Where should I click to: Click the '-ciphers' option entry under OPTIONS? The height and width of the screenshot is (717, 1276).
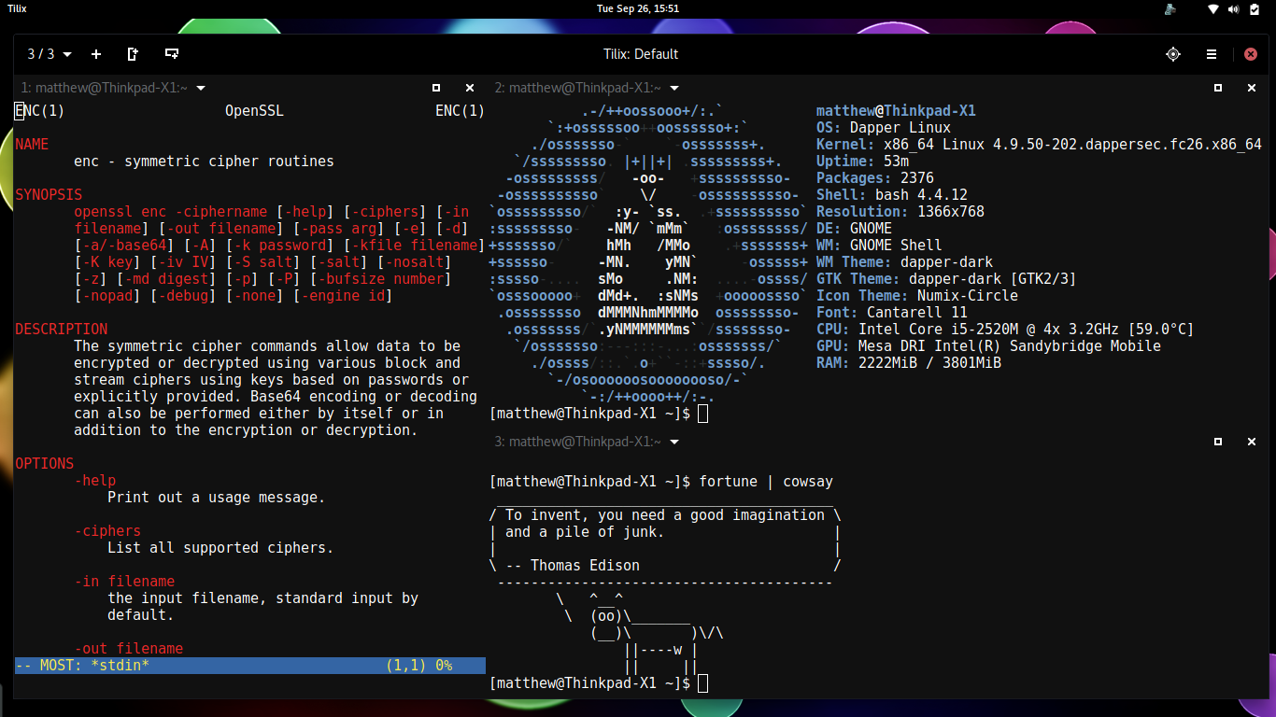(107, 531)
